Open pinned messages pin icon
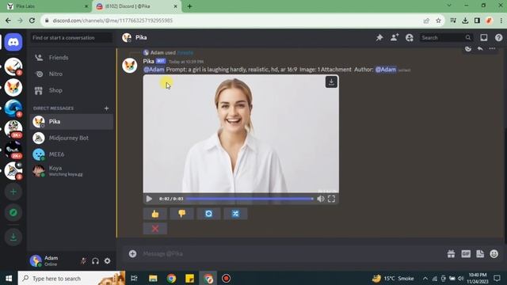The width and height of the screenshot is (507, 285). tap(379, 38)
